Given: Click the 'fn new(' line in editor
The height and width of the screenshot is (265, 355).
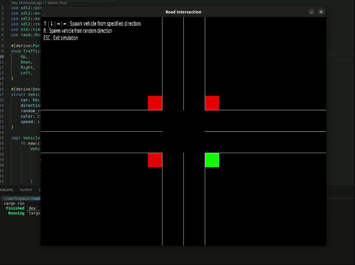Looking at the screenshot, I should point(31,144).
